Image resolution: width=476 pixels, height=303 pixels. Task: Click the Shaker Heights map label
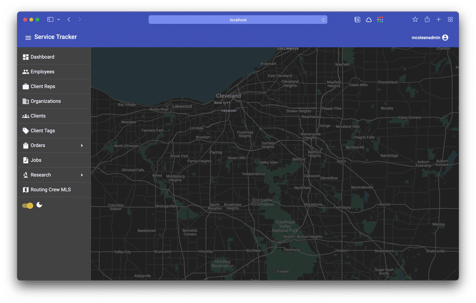(299, 111)
